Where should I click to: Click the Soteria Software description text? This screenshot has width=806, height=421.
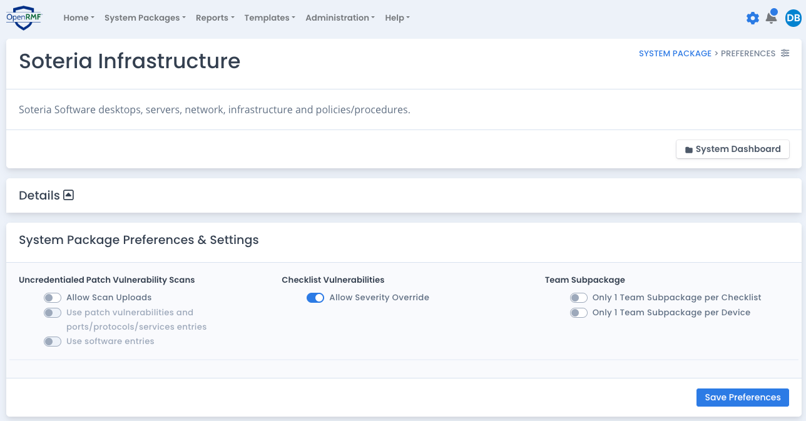click(x=215, y=110)
